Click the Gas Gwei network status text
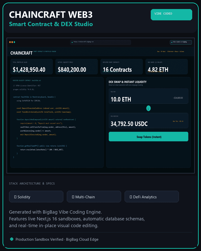Viewport: 201px width, 251px height. pos(171,51)
